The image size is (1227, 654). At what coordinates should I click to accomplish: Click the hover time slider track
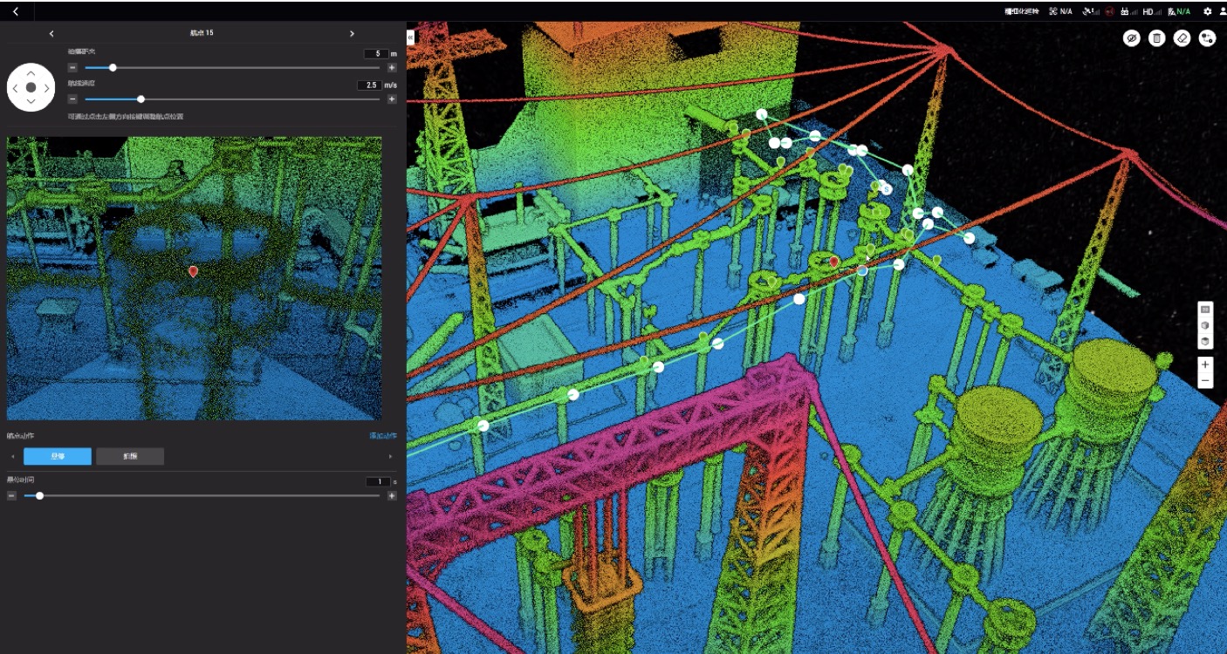click(x=209, y=495)
